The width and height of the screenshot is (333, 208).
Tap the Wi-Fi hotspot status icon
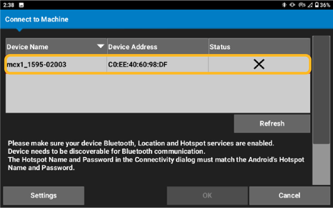click(x=302, y=5)
